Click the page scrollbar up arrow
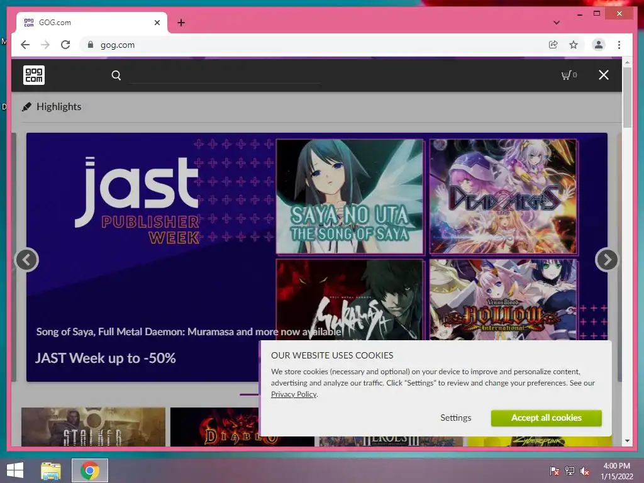This screenshot has height=483, width=644. pyautogui.click(x=627, y=62)
